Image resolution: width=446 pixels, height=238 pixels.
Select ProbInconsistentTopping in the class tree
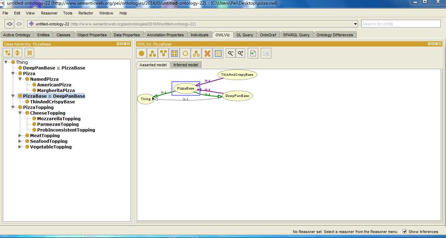pos(66,130)
